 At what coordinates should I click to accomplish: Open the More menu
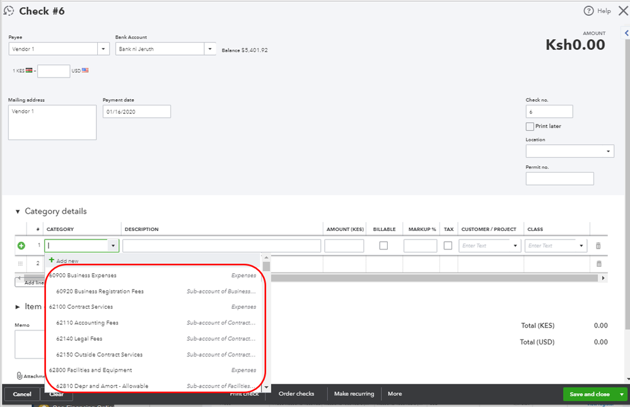point(395,394)
